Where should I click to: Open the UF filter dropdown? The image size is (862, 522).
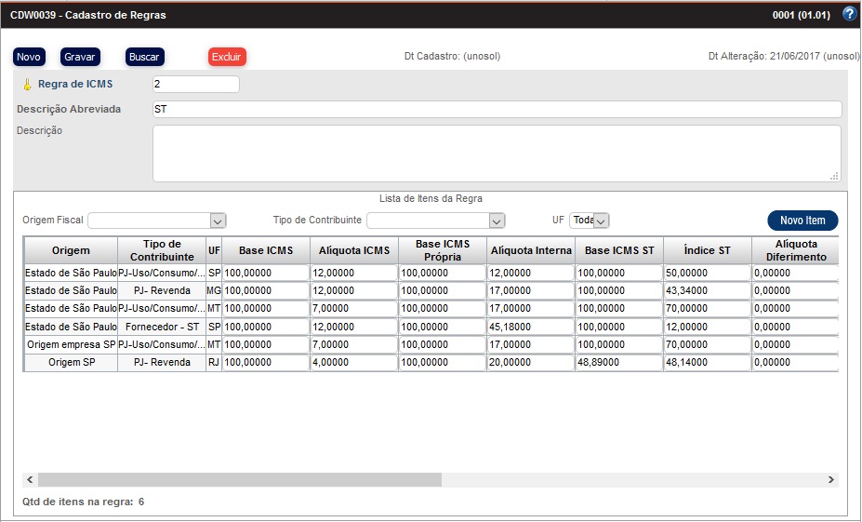(x=601, y=221)
